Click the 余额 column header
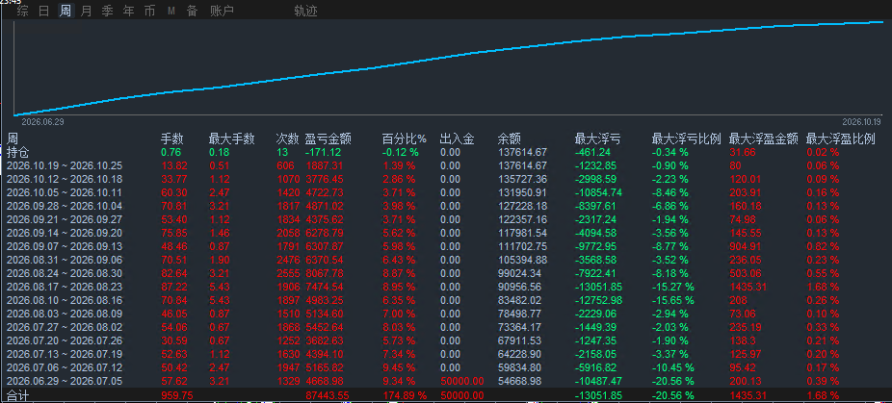892x403 pixels. pyautogui.click(x=510, y=139)
